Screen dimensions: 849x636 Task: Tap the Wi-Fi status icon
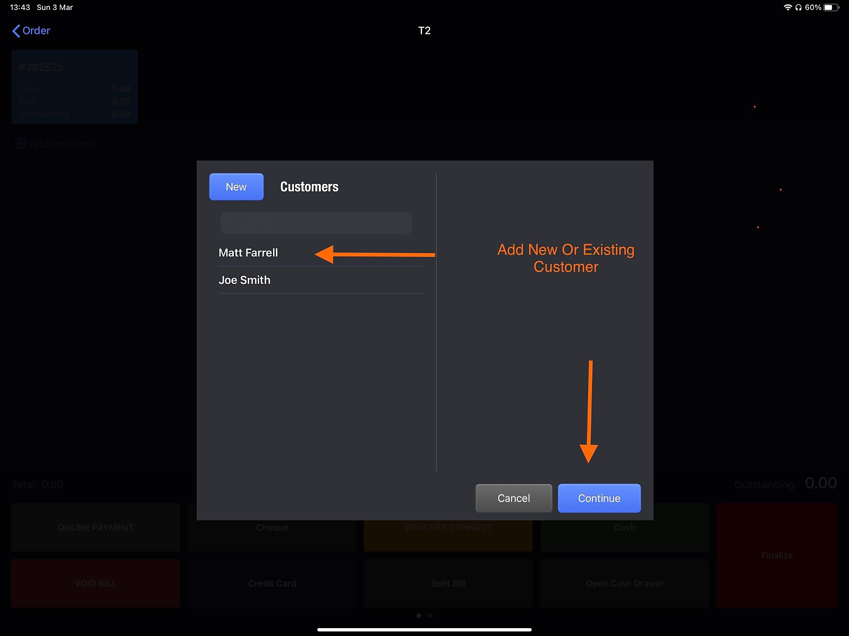pos(787,7)
